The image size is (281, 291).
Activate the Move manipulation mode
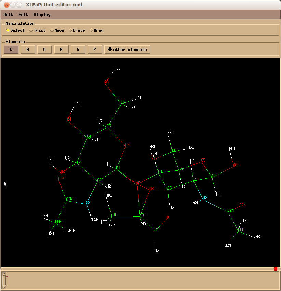pyautogui.click(x=57, y=30)
